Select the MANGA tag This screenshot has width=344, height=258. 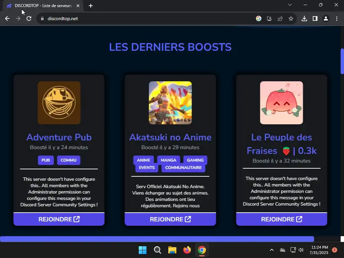click(x=169, y=160)
